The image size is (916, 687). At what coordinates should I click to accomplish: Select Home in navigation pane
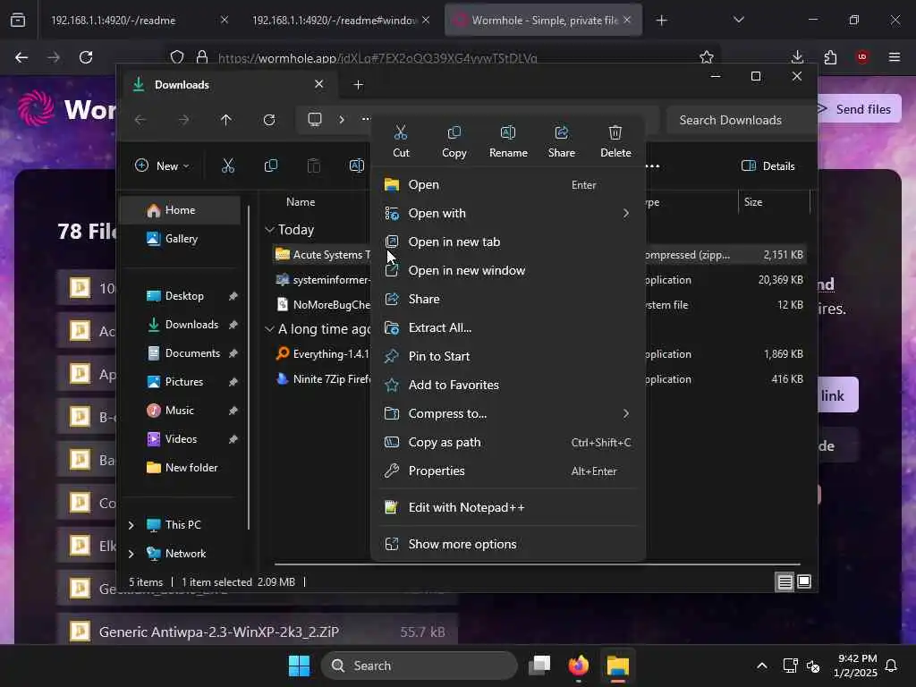pos(180,210)
